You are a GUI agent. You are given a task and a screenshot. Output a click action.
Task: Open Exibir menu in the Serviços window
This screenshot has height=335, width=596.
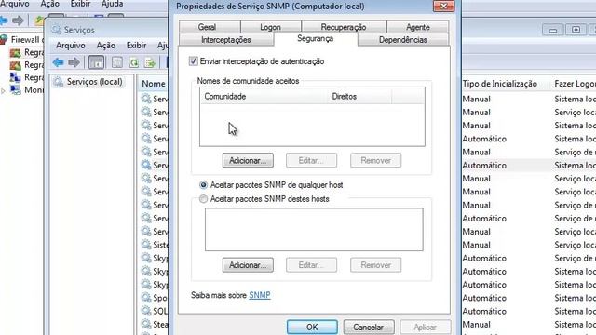click(137, 46)
